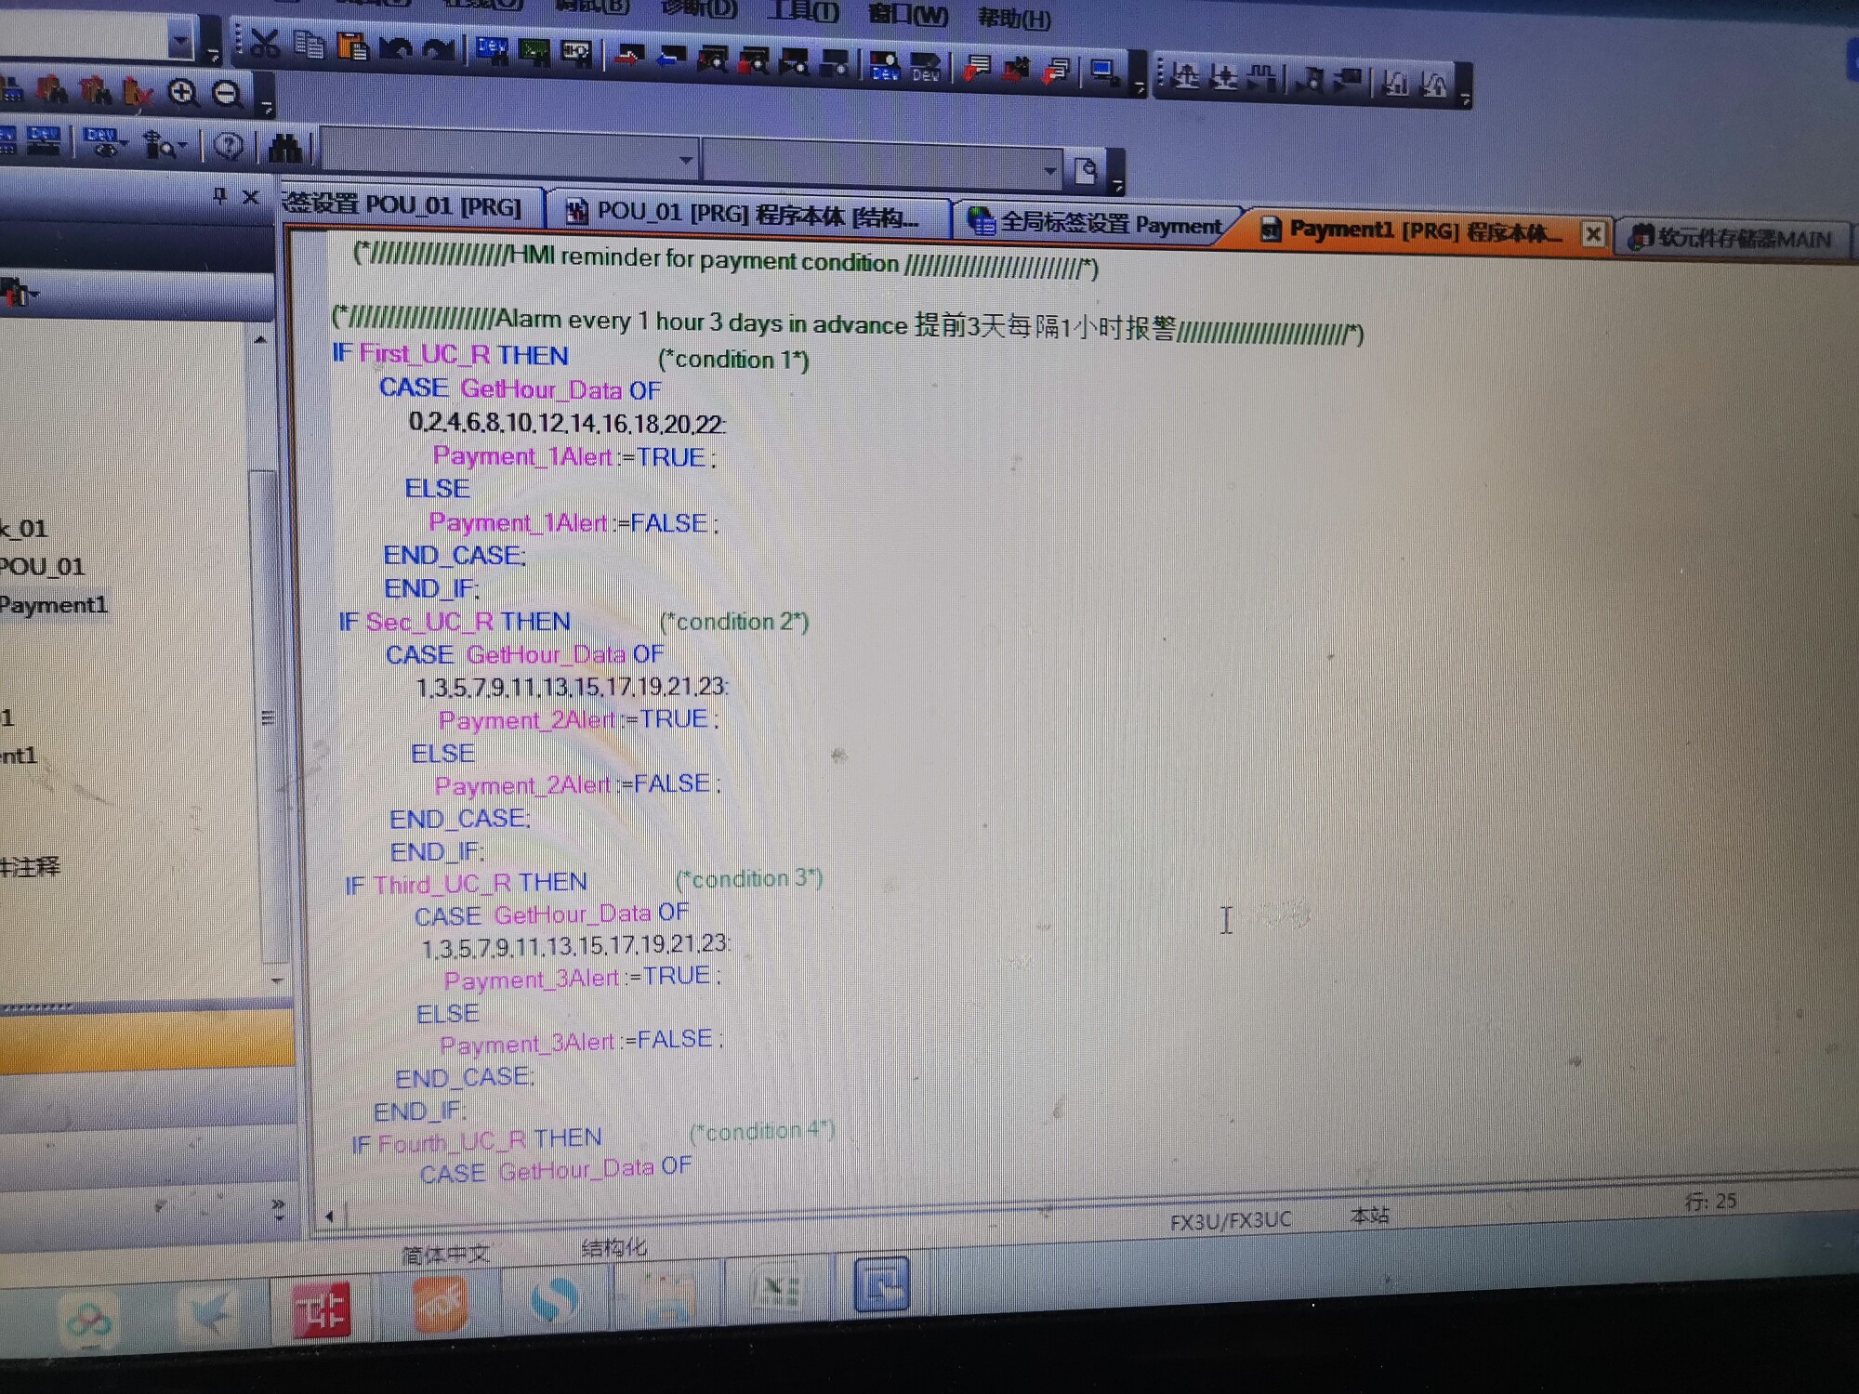Switch to POU_01 [PRG] 程序本体 tab
The width and height of the screenshot is (1859, 1394).
[748, 215]
